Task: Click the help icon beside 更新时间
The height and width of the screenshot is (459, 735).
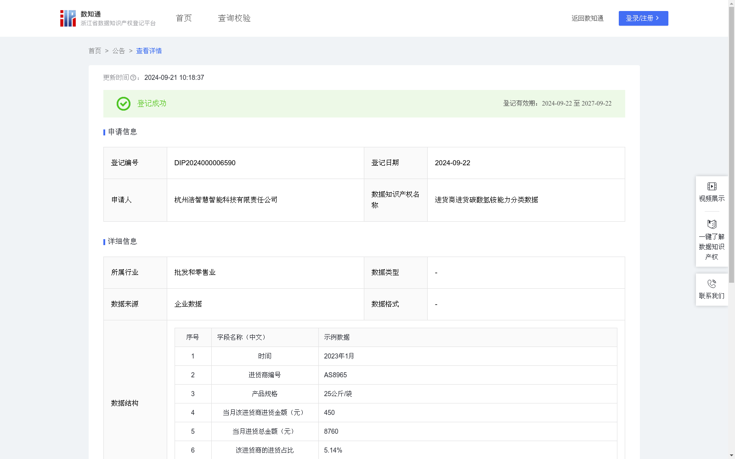Action: [x=133, y=78]
